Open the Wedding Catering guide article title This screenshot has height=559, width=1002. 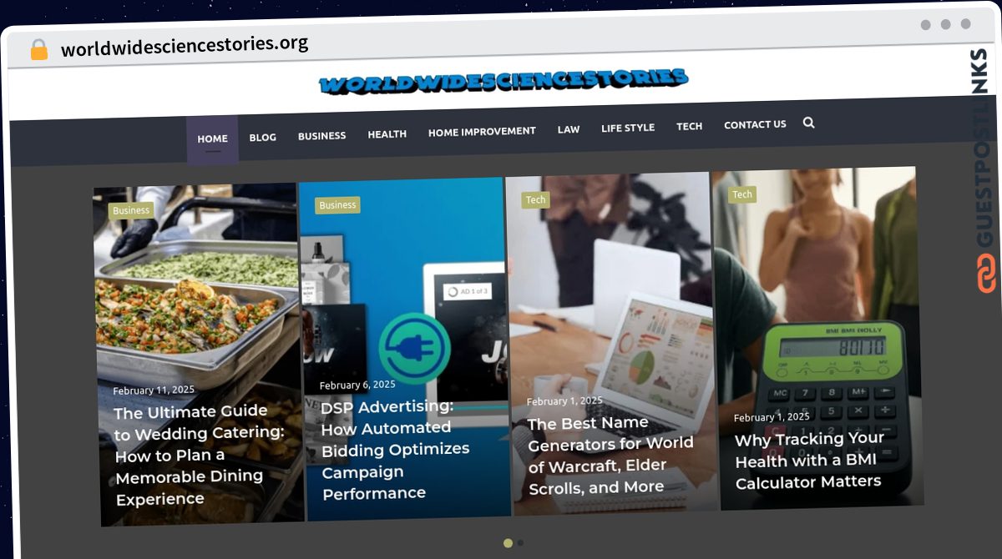pyautogui.click(x=200, y=455)
